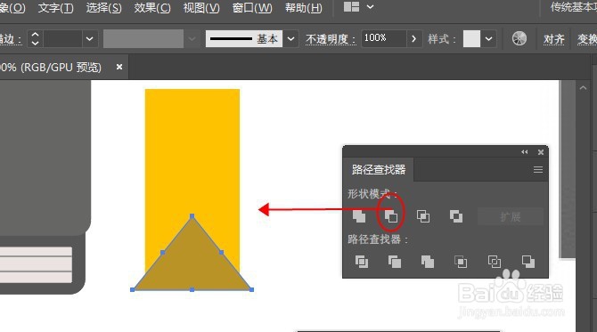Click the 对齐 align button
This screenshot has height=332, width=597.
(x=553, y=39)
